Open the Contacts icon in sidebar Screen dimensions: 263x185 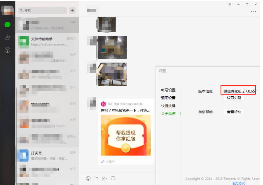7,37
